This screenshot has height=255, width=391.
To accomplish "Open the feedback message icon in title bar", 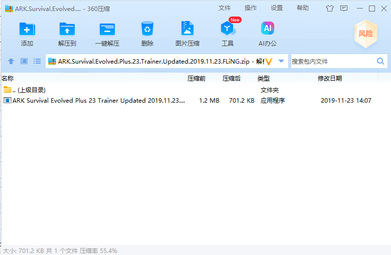I will coord(344,9).
